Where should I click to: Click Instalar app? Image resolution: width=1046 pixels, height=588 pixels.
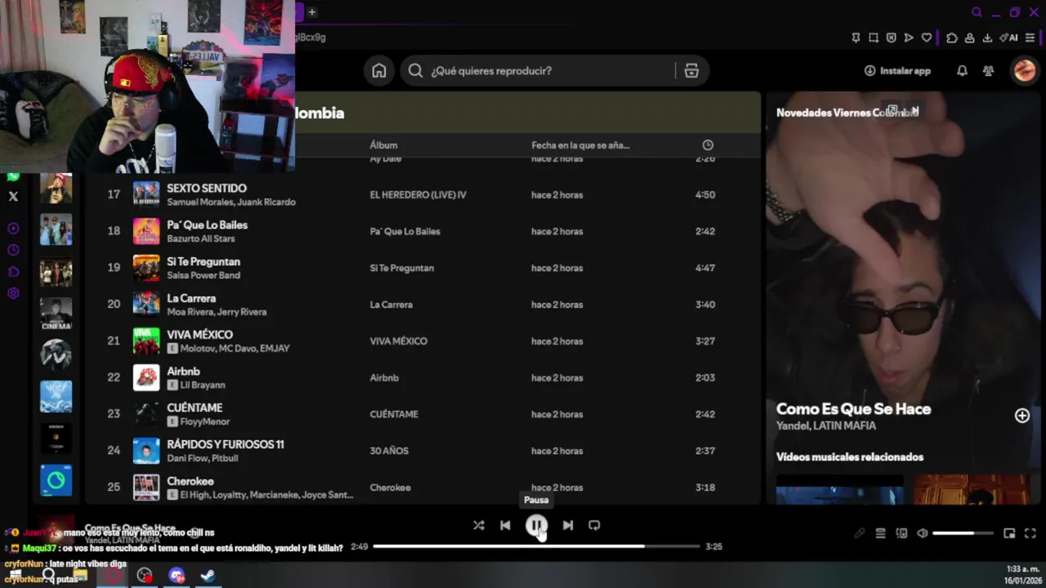[x=897, y=71]
